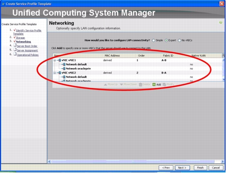The image size is (246, 178).
Task: Open the help question mark icon
Action: 220,23
